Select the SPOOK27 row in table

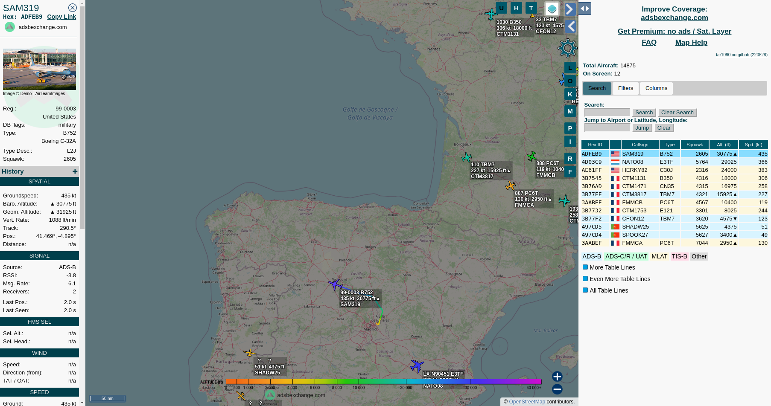pyautogui.click(x=675, y=235)
